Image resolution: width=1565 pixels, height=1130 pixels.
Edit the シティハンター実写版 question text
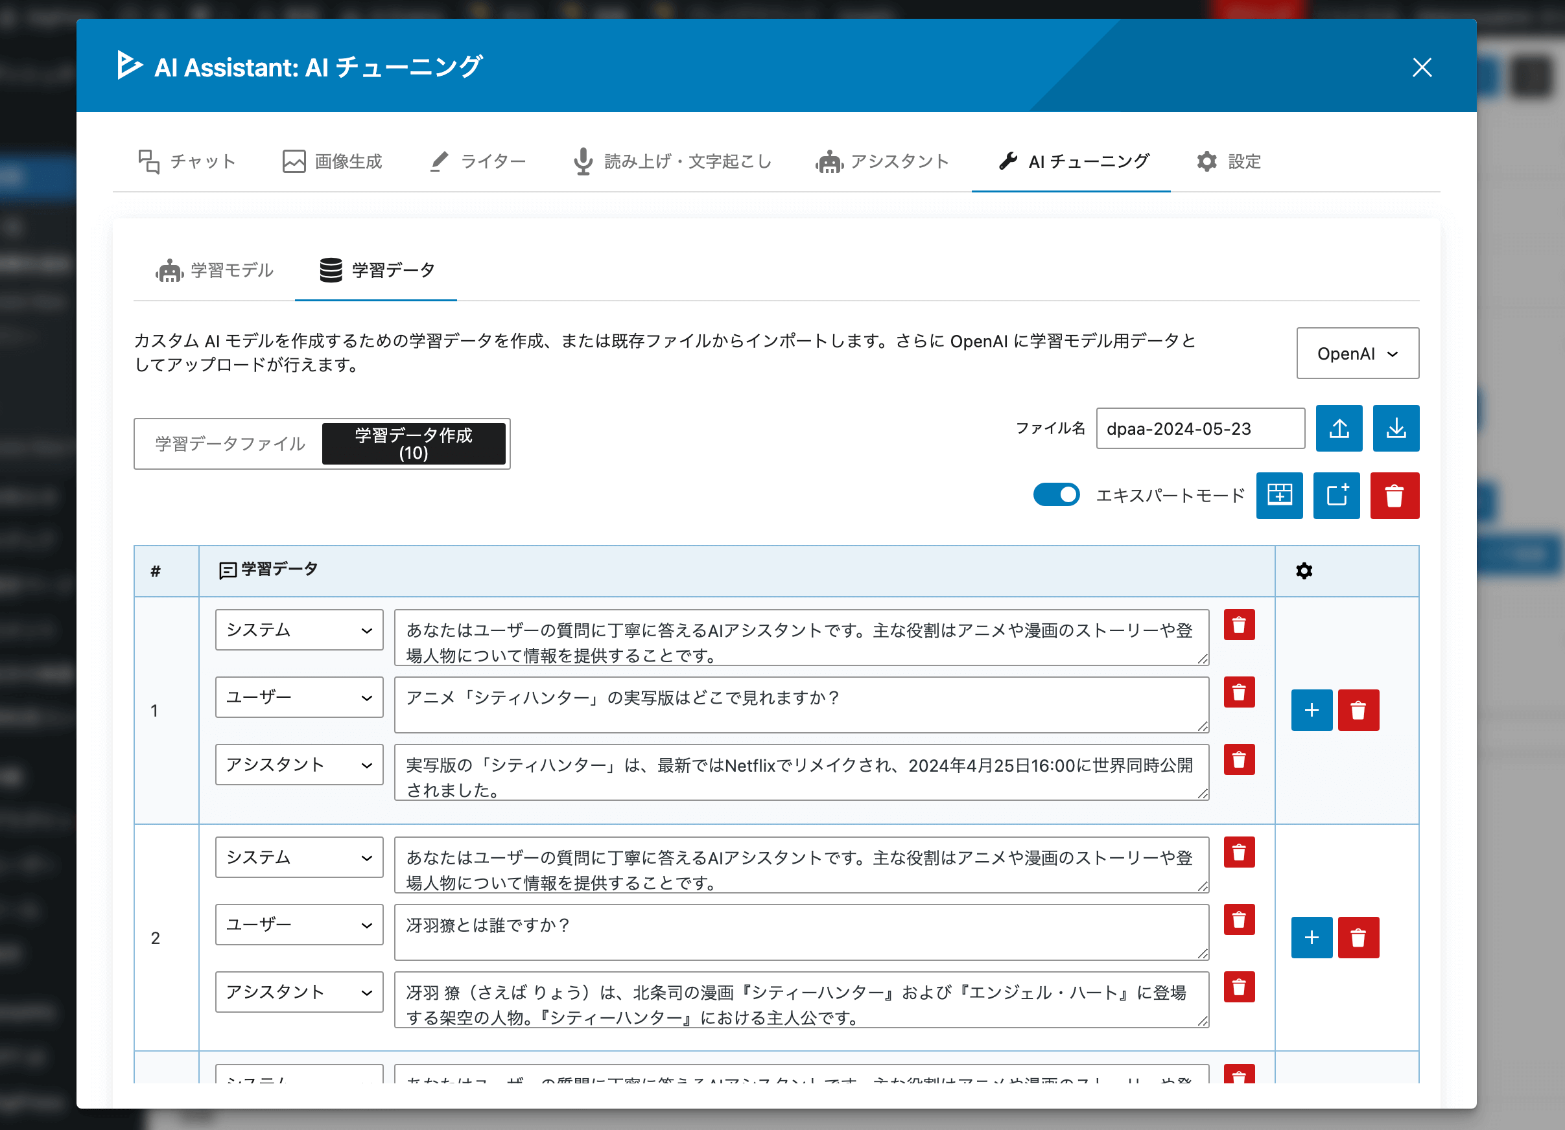(801, 704)
